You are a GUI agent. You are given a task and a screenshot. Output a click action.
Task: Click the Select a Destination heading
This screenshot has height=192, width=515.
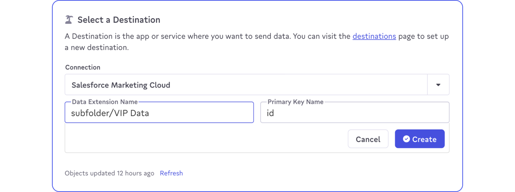click(119, 20)
